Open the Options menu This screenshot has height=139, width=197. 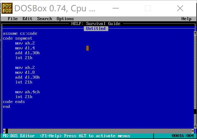[x=65, y=19]
